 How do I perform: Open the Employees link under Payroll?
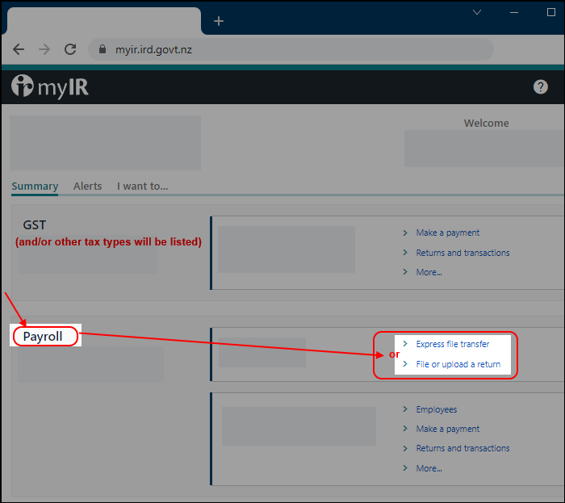click(x=437, y=409)
